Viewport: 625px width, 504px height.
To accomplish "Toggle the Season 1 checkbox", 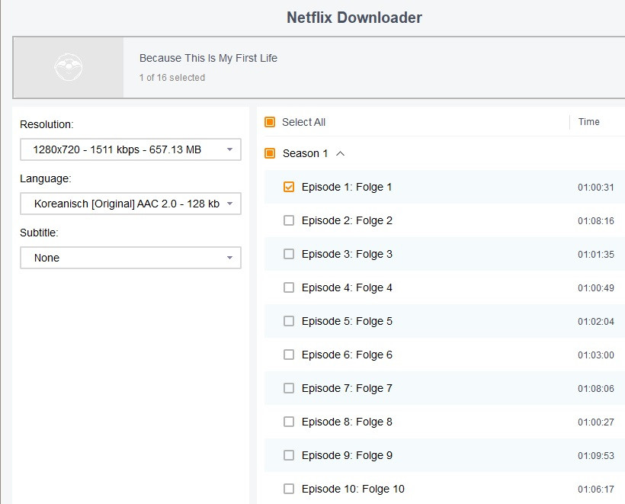I will coord(270,153).
